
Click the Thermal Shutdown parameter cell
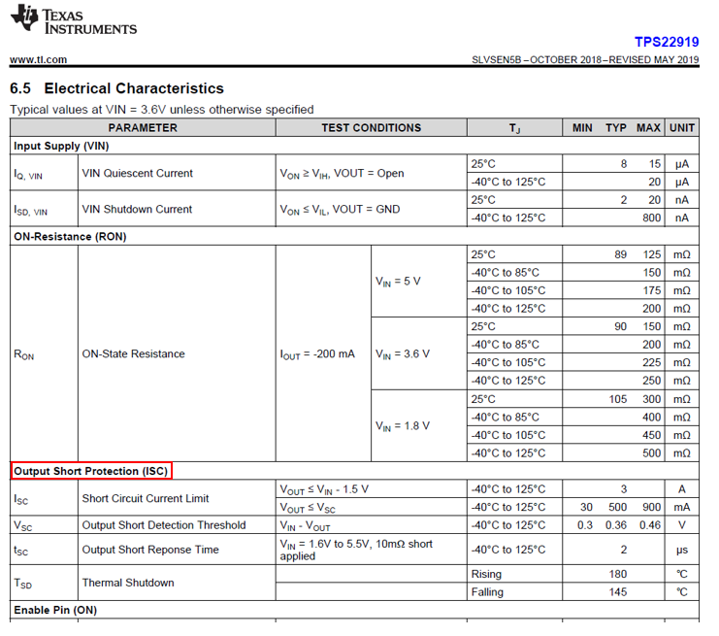tap(177, 583)
